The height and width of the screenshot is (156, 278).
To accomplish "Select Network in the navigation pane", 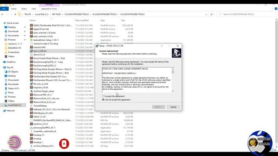I will (x=10, y=111).
